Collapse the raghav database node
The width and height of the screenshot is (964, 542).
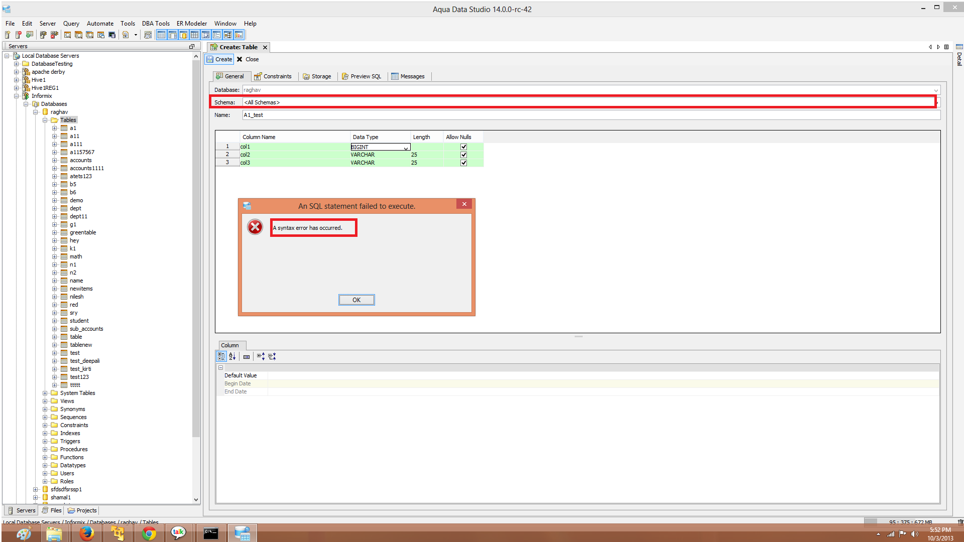click(36, 112)
